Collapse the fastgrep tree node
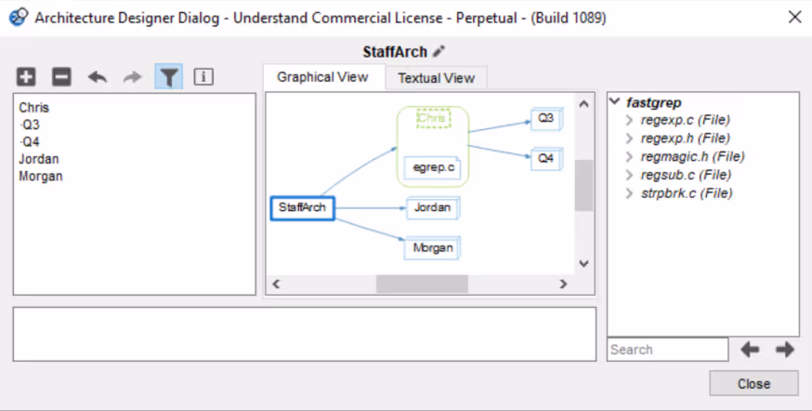The width and height of the screenshot is (812, 411). 615,101
